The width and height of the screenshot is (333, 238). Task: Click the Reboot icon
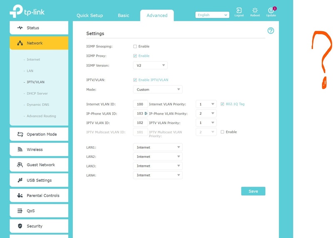255,10
